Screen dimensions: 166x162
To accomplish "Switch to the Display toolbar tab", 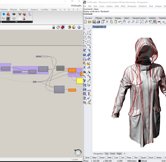I will (x=118, y=18).
